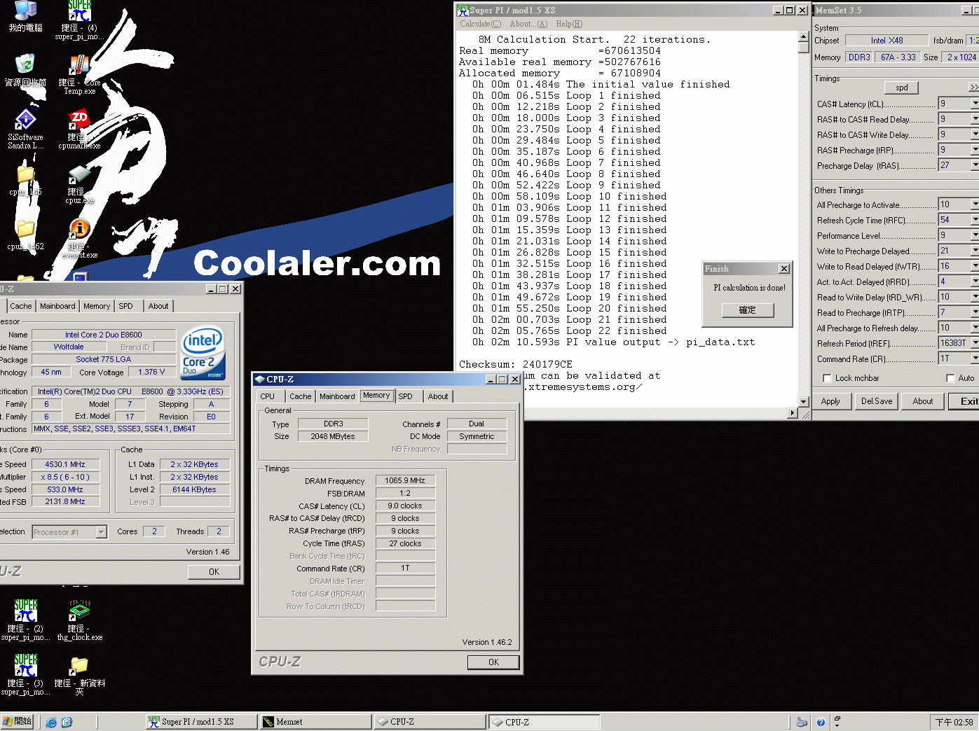Image resolution: width=979 pixels, height=731 pixels.
Task: Click the network tray icon beside clock
Action: point(837,721)
